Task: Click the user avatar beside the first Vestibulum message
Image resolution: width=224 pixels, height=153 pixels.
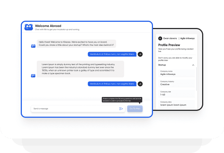Action: [140, 54]
